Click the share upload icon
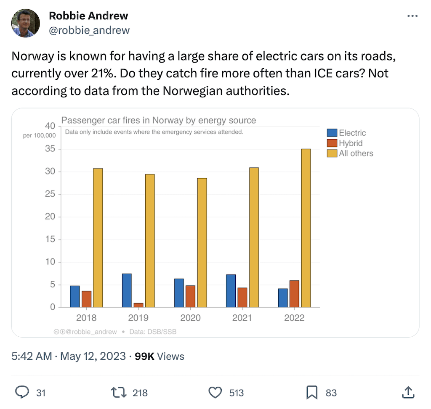Screen dimensions: 431x409 (x=408, y=392)
